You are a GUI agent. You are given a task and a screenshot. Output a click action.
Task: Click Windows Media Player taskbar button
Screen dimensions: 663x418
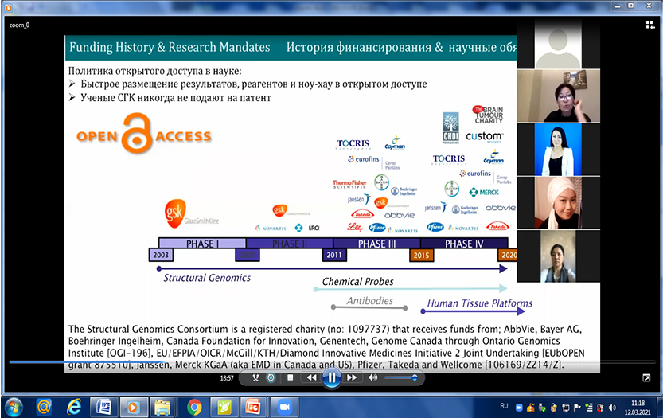pos(133,408)
